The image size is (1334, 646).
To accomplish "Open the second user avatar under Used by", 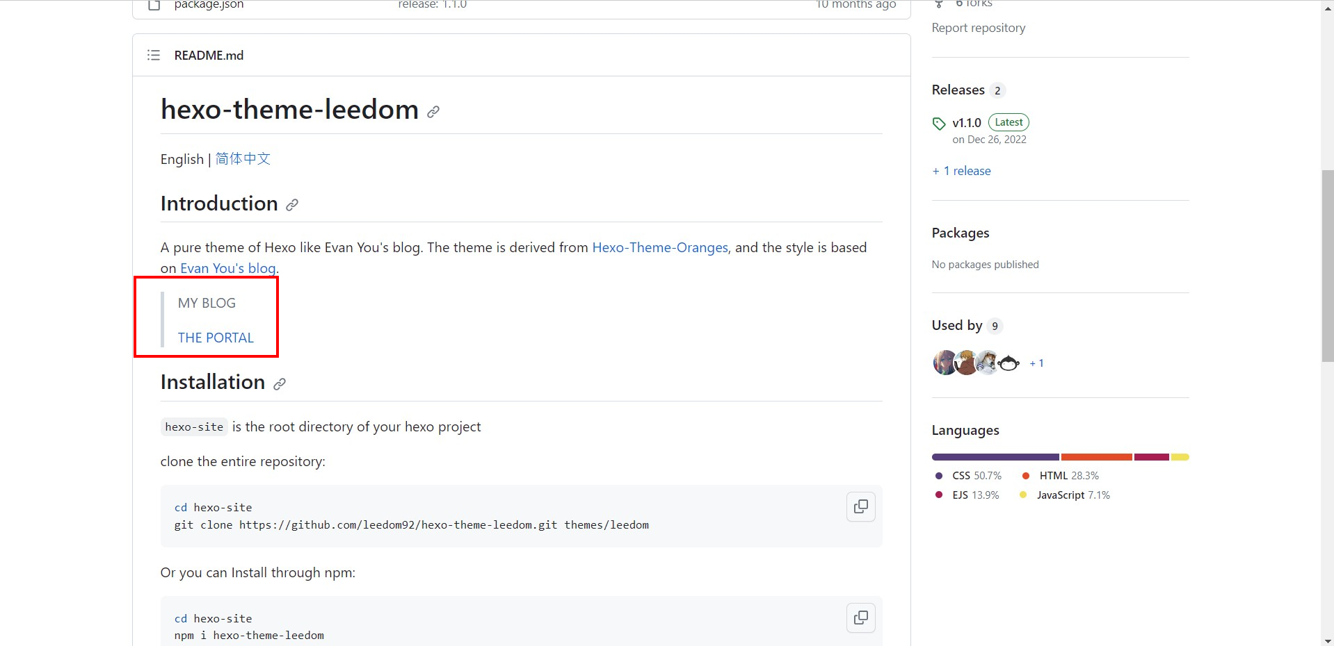I will point(966,363).
